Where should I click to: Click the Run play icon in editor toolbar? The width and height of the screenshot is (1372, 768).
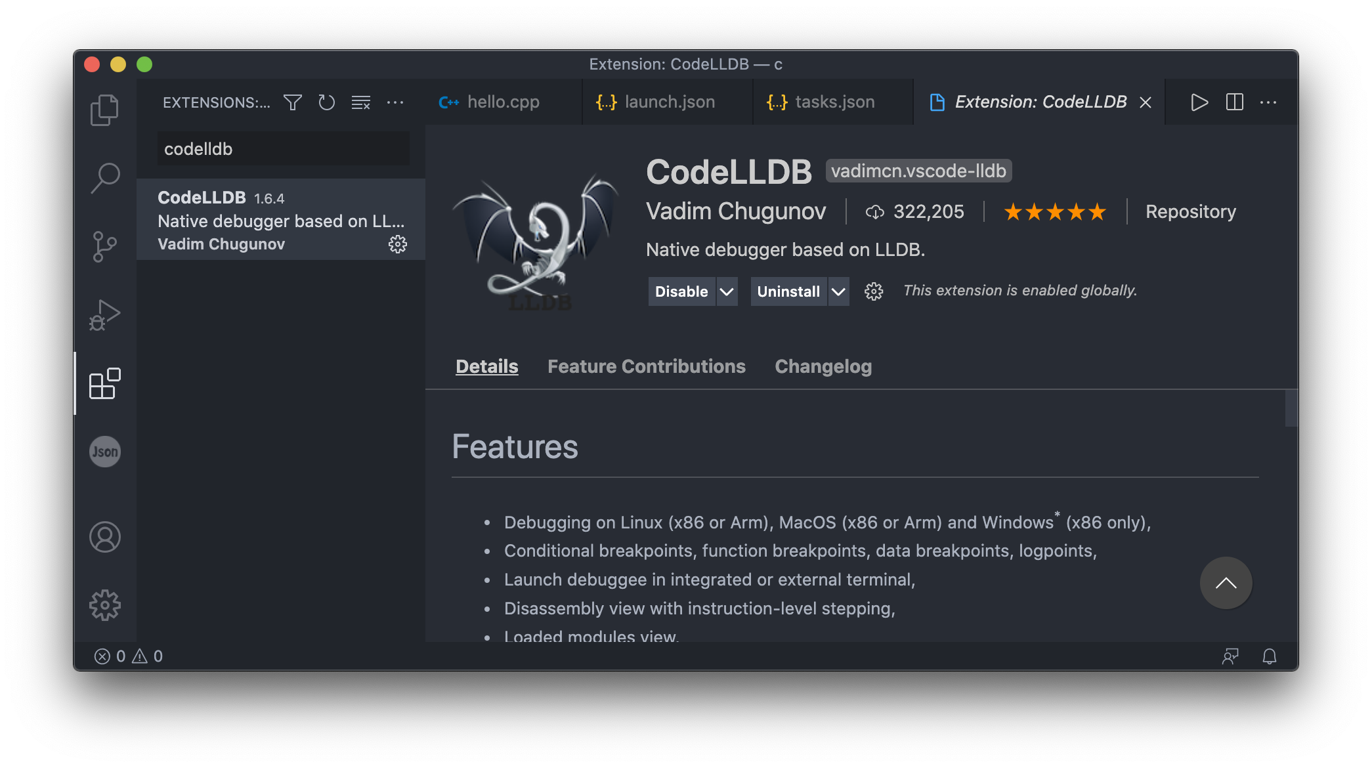pyautogui.click(x=1199, y=102)
